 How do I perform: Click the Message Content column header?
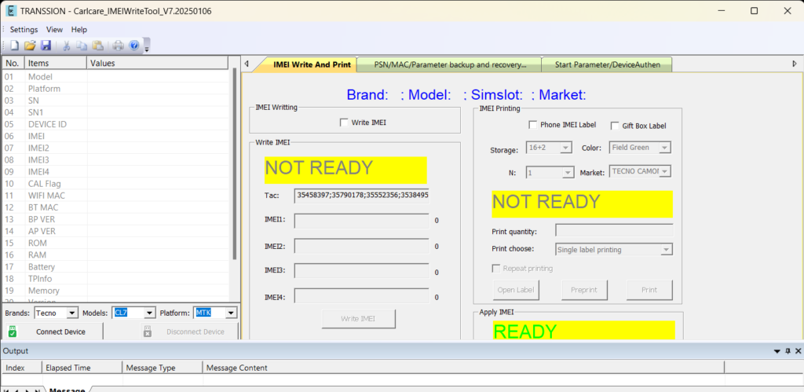(x=463, y=368)
